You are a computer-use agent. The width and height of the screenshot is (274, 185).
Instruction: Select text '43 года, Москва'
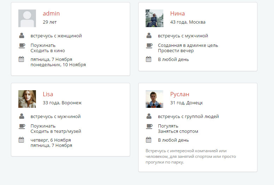pos(188,22)
